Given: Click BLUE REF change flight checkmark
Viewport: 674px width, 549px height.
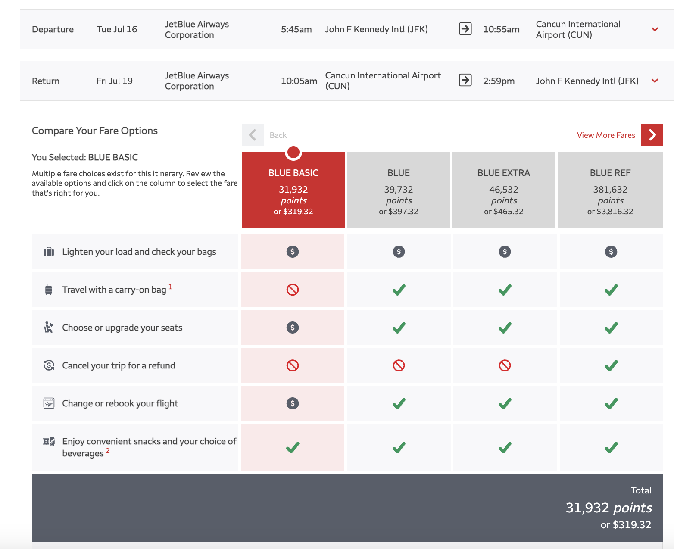Looking at the screenshot, I should tap(611, 403).
